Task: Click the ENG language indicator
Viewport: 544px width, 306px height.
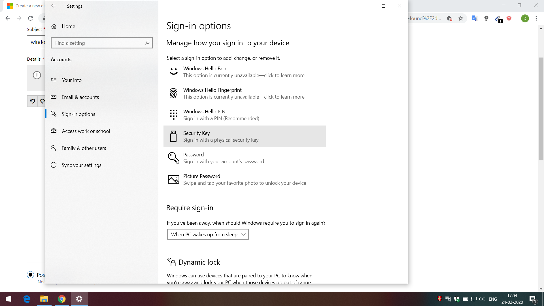Action: coord(493,299)
